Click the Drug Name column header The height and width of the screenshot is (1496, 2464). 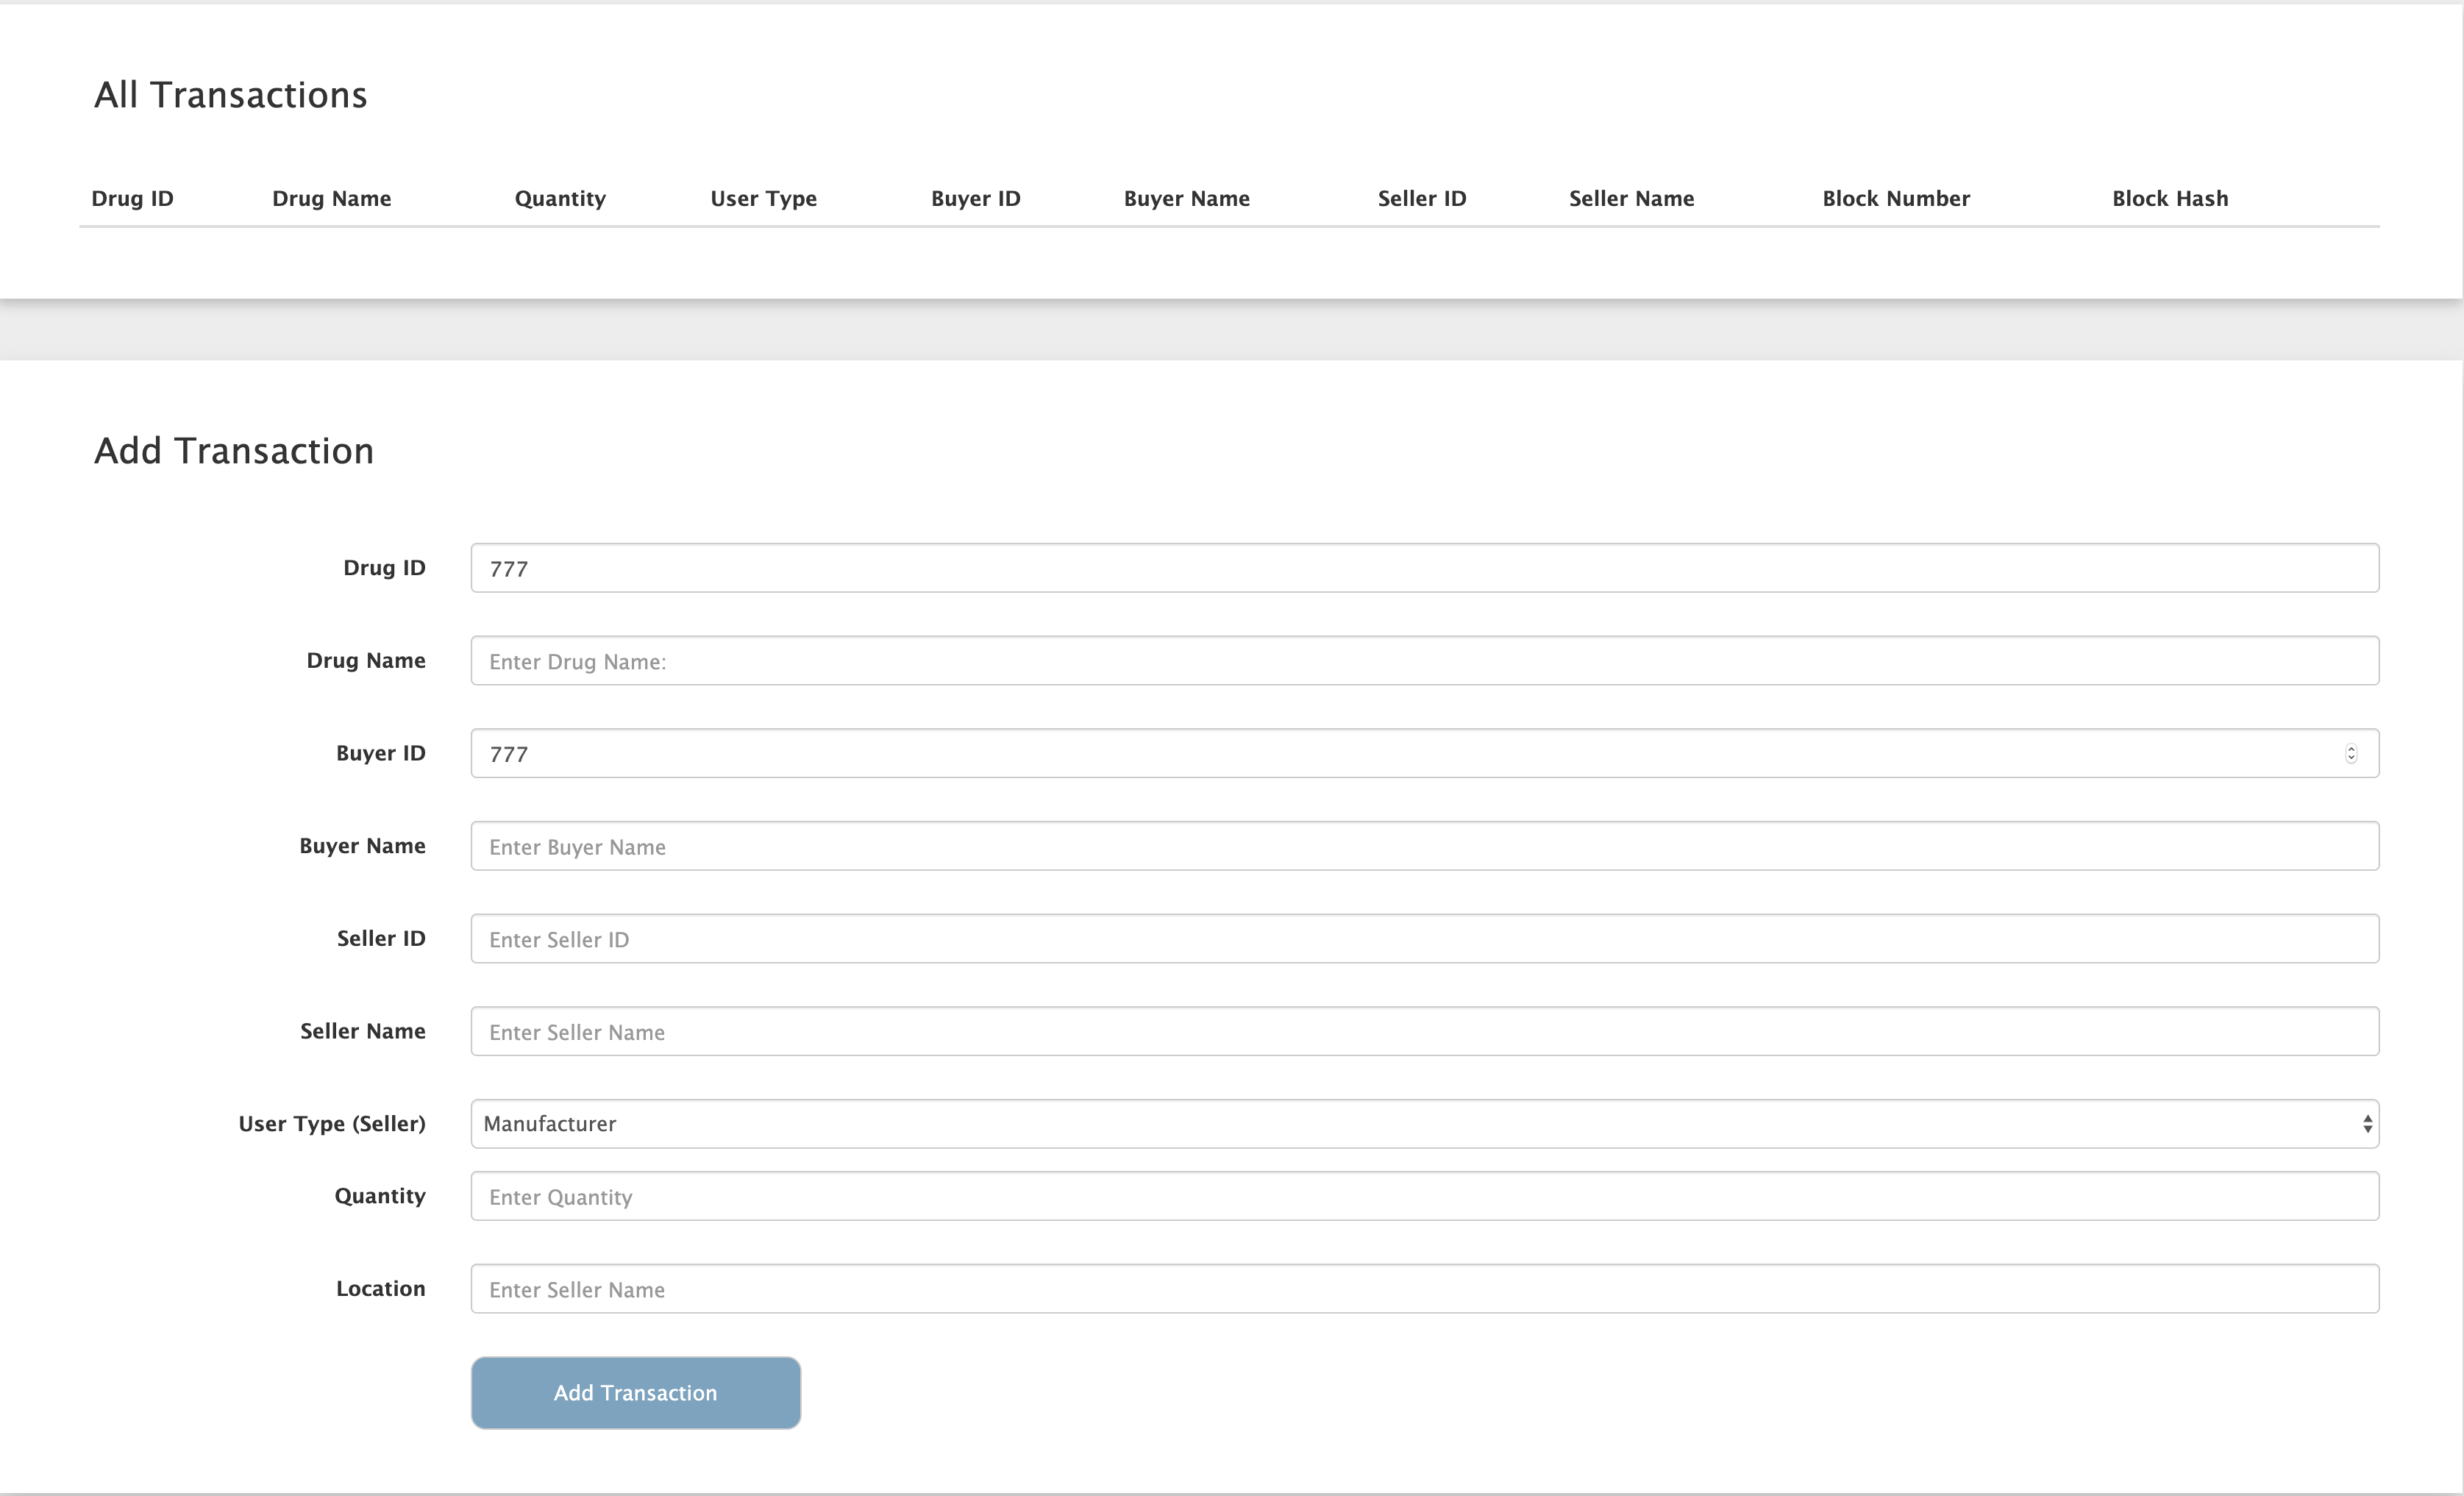point(331,198)
